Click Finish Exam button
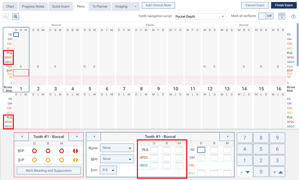Screen dimensions: 299x180 [x=284, y=5]
